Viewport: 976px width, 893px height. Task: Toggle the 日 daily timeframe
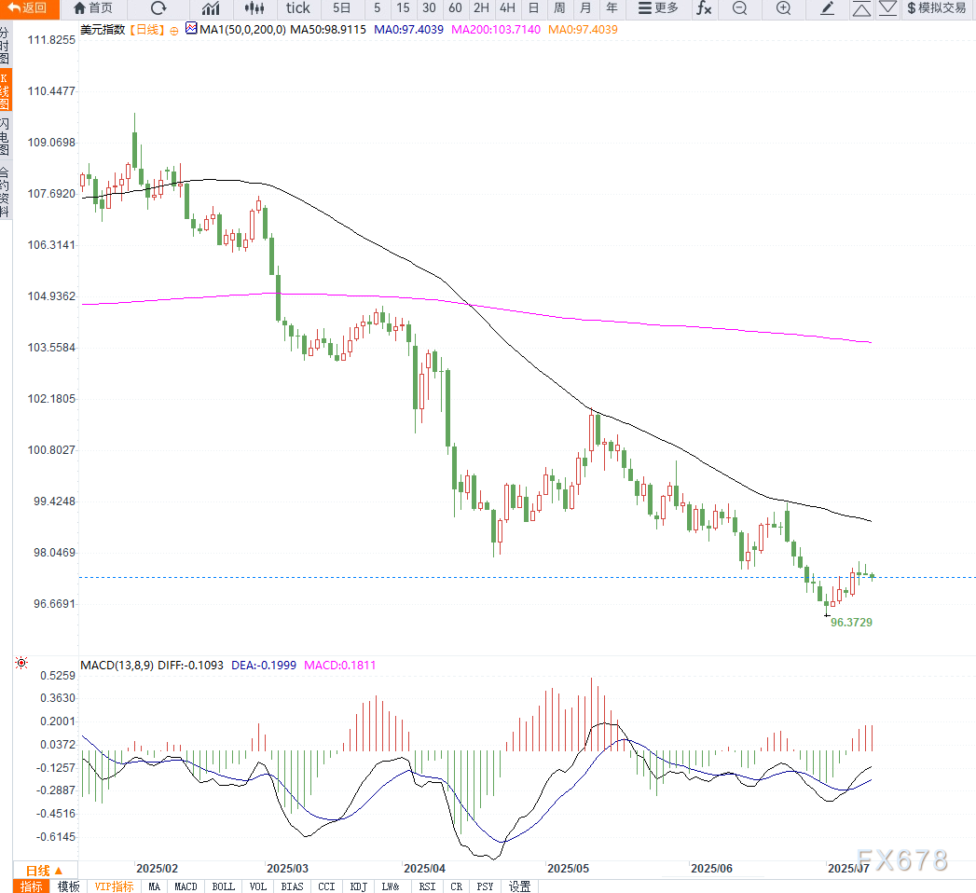tap(533, 8)
